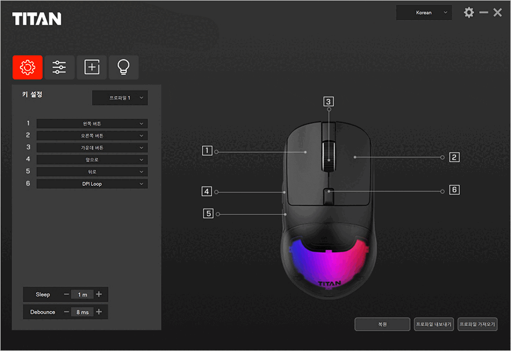Select mouse diagram marker 2
The width and height of the screenshot is (511, 351).
click(454, 157)
